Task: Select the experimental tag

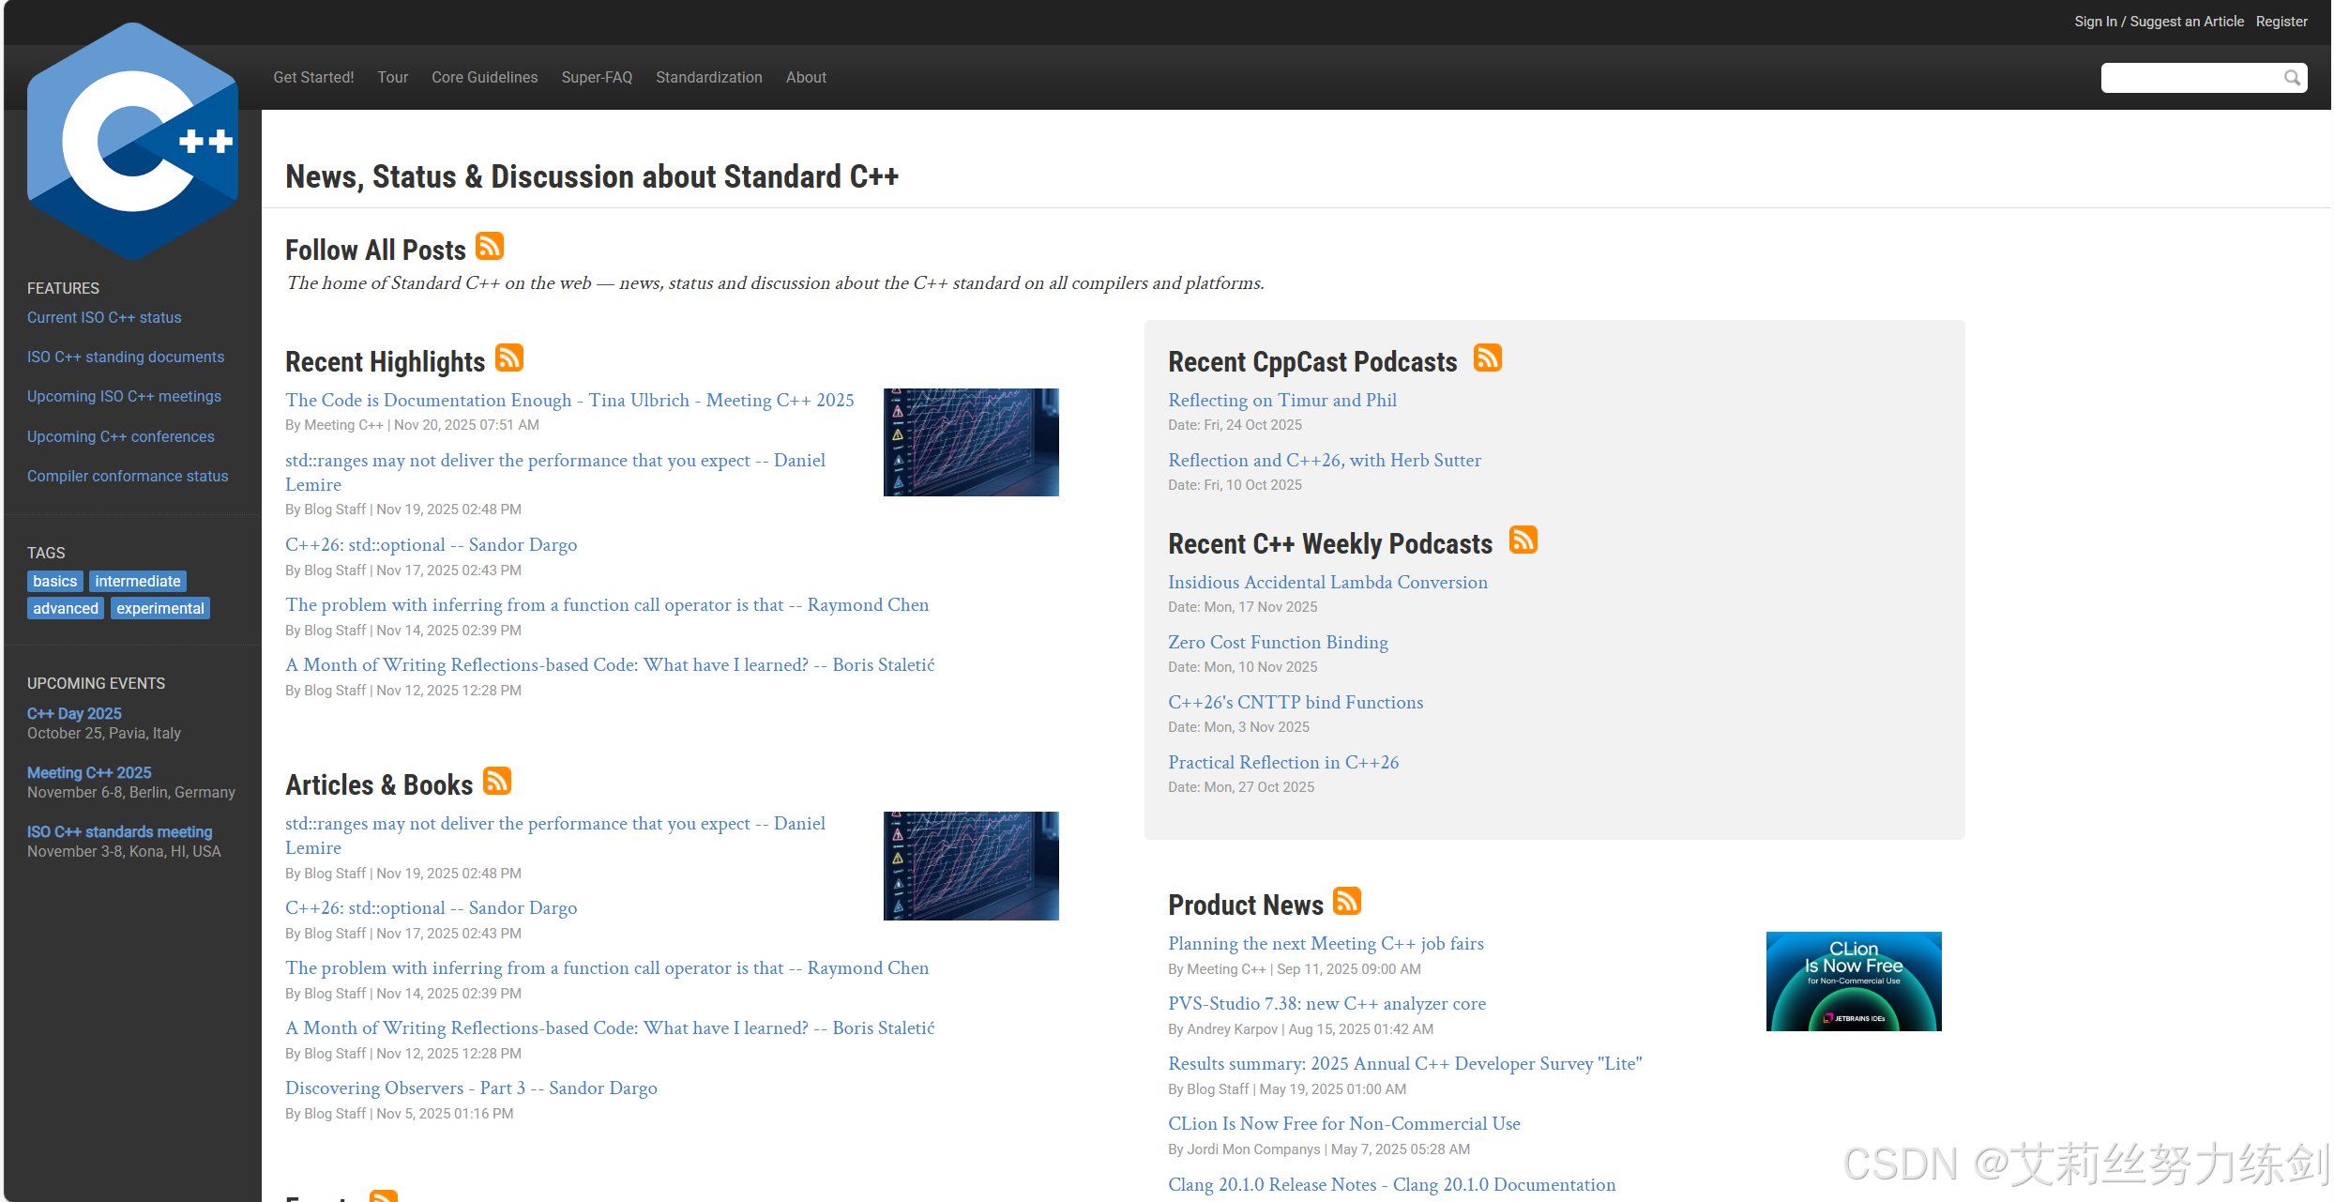Action: [159, 609]
